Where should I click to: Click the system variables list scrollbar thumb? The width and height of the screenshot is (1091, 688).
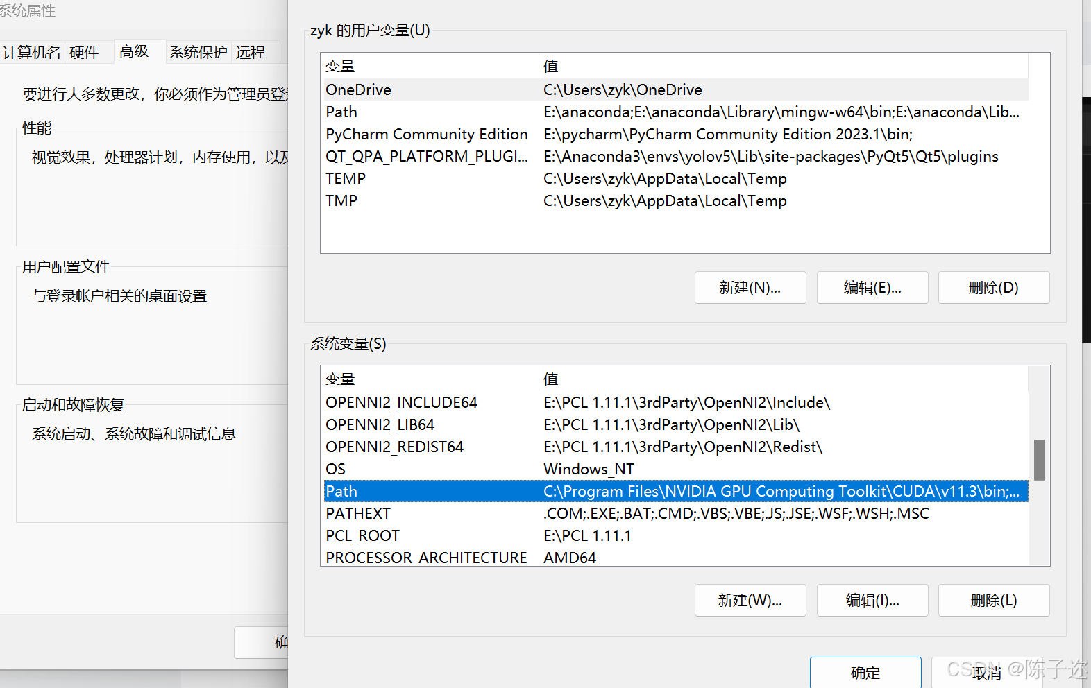click(1039, 460)
